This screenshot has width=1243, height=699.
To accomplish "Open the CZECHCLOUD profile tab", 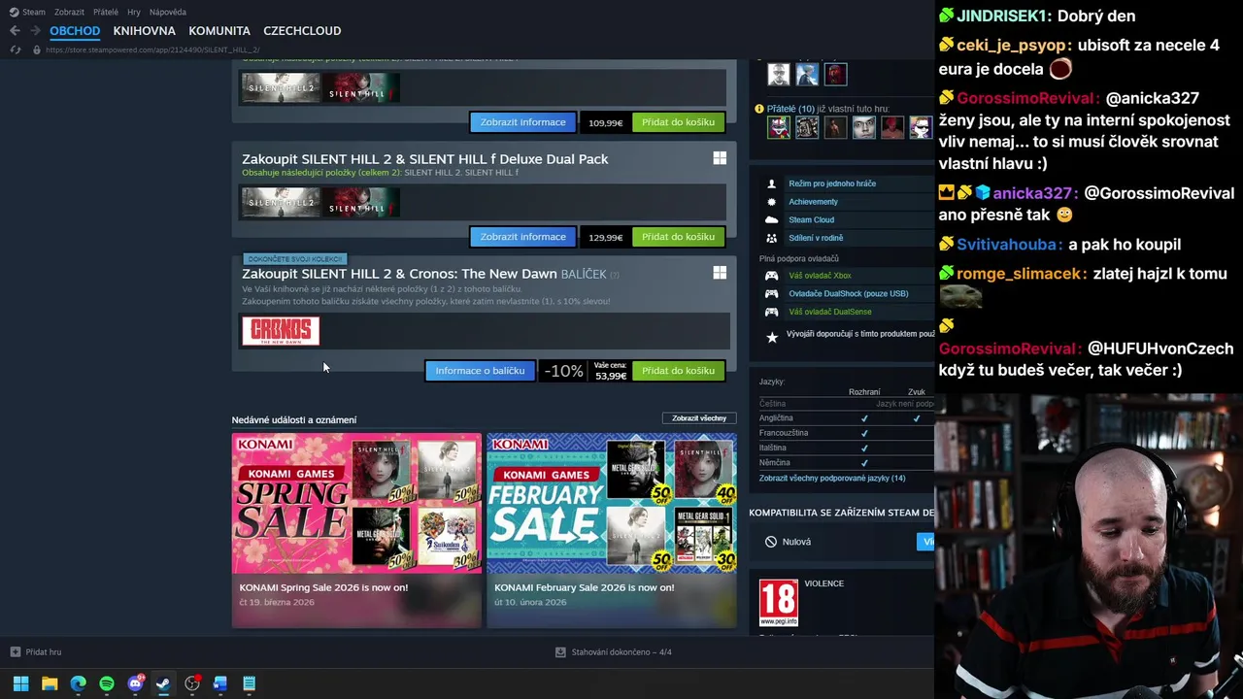I will 302,30.
